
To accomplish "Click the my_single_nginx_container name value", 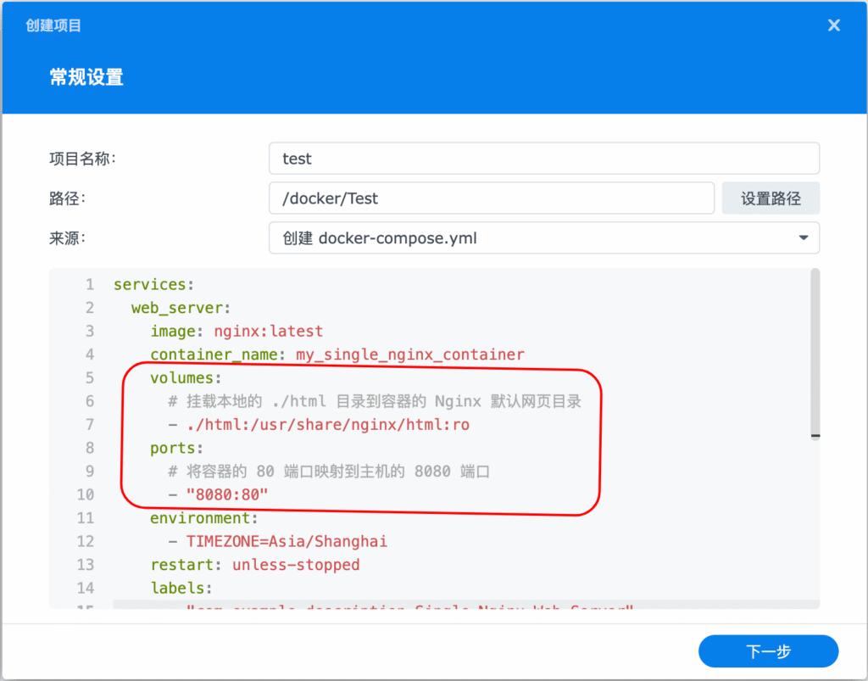I will (x=409, y=354).
